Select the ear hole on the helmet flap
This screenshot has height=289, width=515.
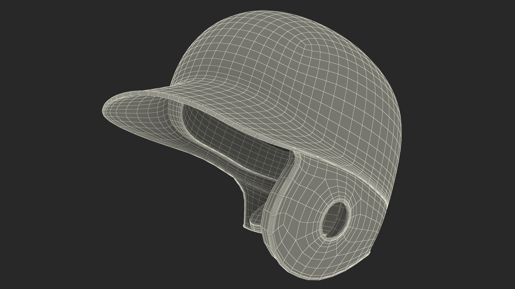pyautogui.click(x=336, y=219)
